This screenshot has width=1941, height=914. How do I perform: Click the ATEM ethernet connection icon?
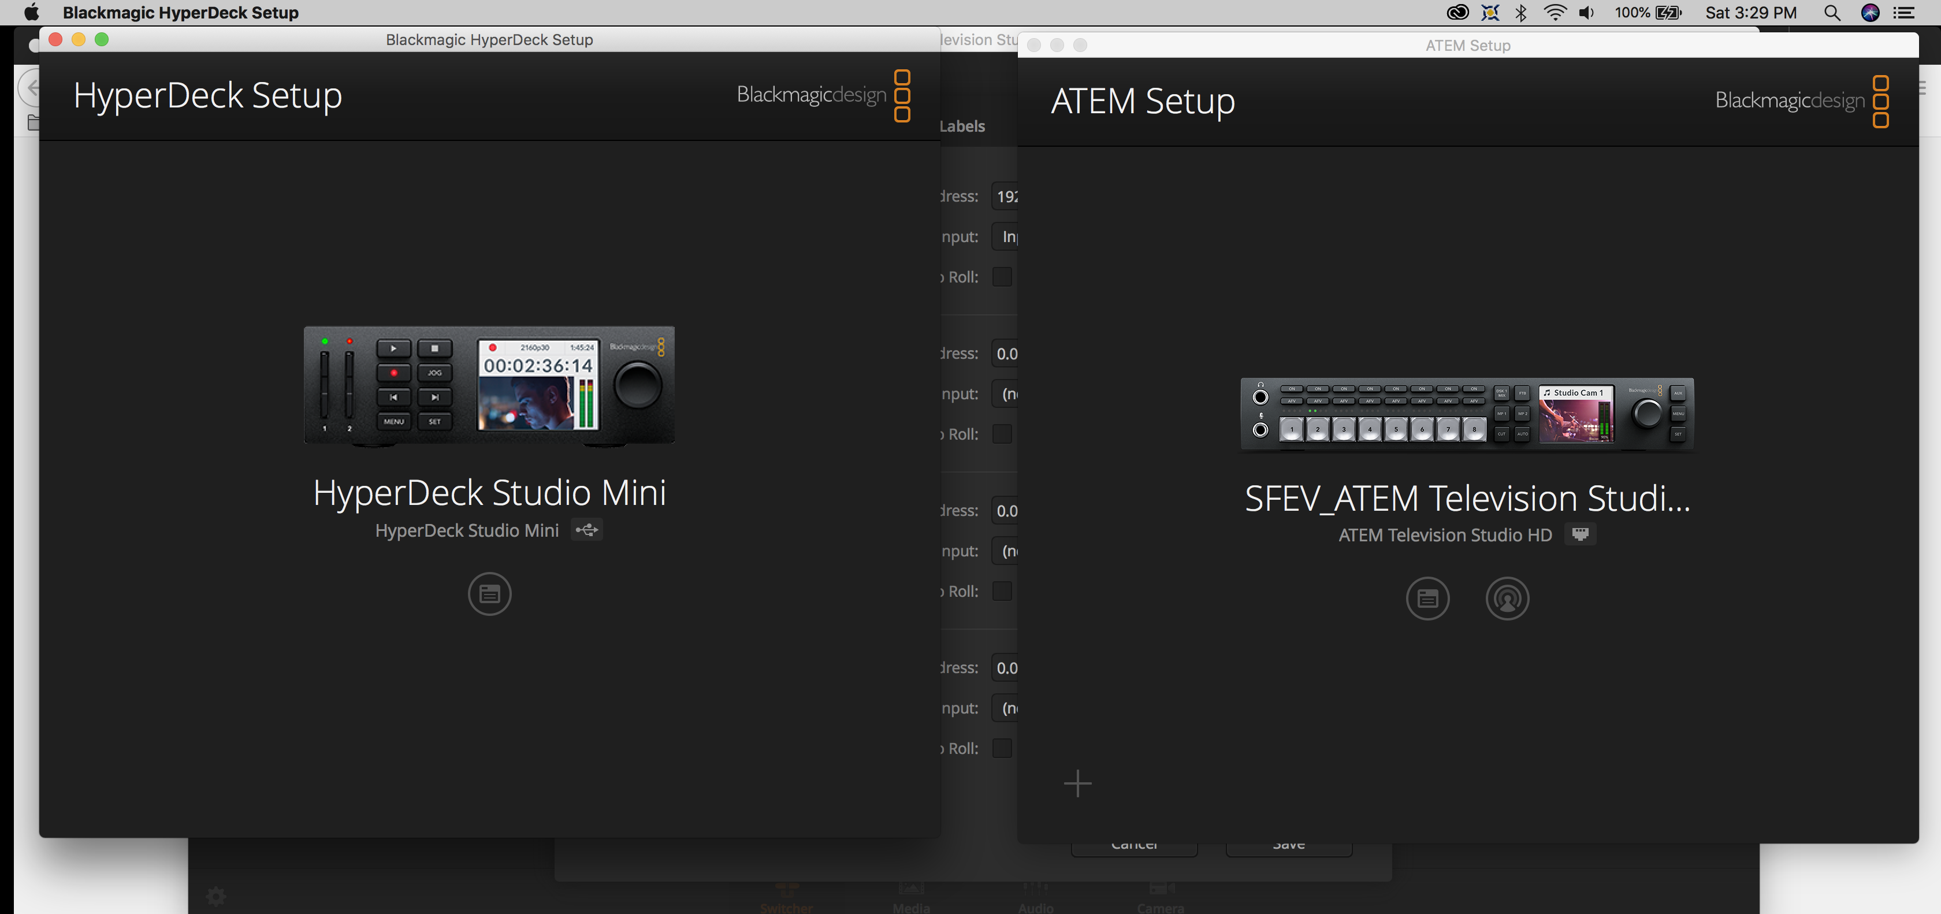click(1580, 534)
